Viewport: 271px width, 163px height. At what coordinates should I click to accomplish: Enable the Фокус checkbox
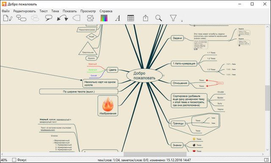[x=14, y=160]
